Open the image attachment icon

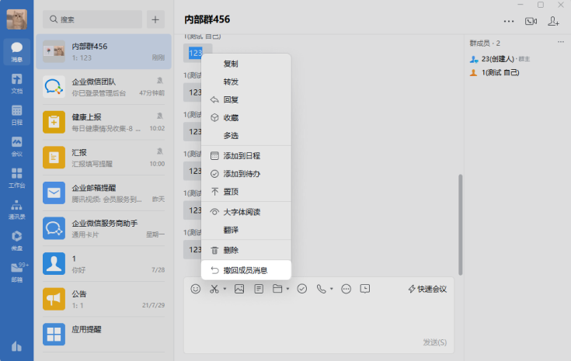click(239, 289)
